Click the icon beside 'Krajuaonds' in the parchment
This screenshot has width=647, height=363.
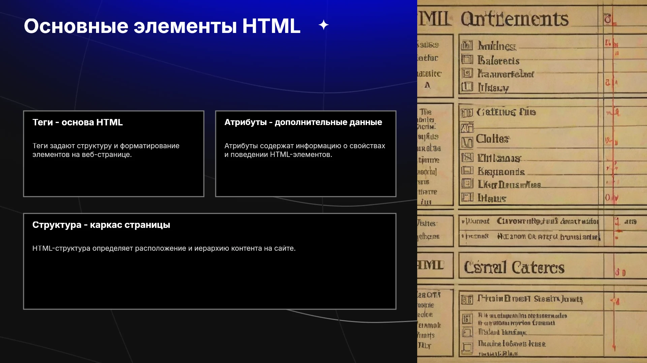[x=467, y=170]
